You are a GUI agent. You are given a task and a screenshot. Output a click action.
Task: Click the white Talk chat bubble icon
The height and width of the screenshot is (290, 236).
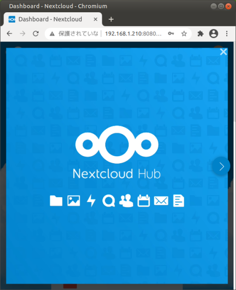pyautogui.click(x=109, y=201)
